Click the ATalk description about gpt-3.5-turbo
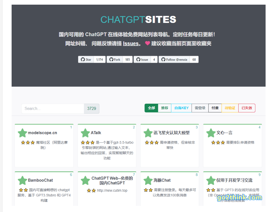Viewport: 274px width, 212px height. coord(107,150)
